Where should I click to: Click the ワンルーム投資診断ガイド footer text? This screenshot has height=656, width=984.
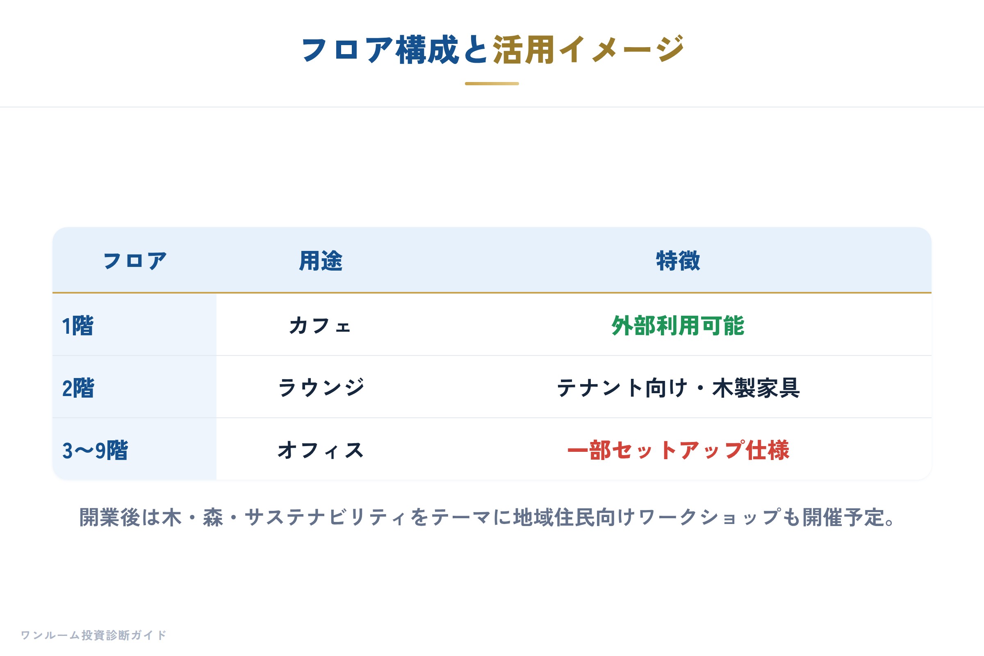point(93,635)
